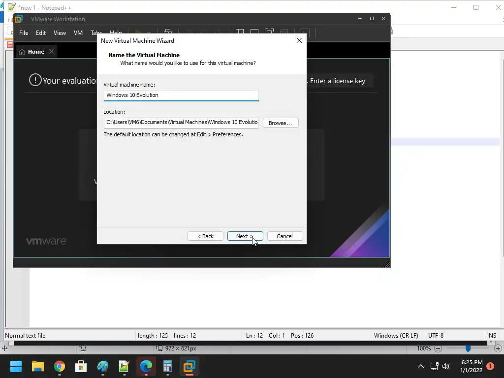Image resolution: width=504 pixels, height=378 pixels.
Task: Click the VMware library sidebar toolbar icon
Action: (x=240, y=32)
